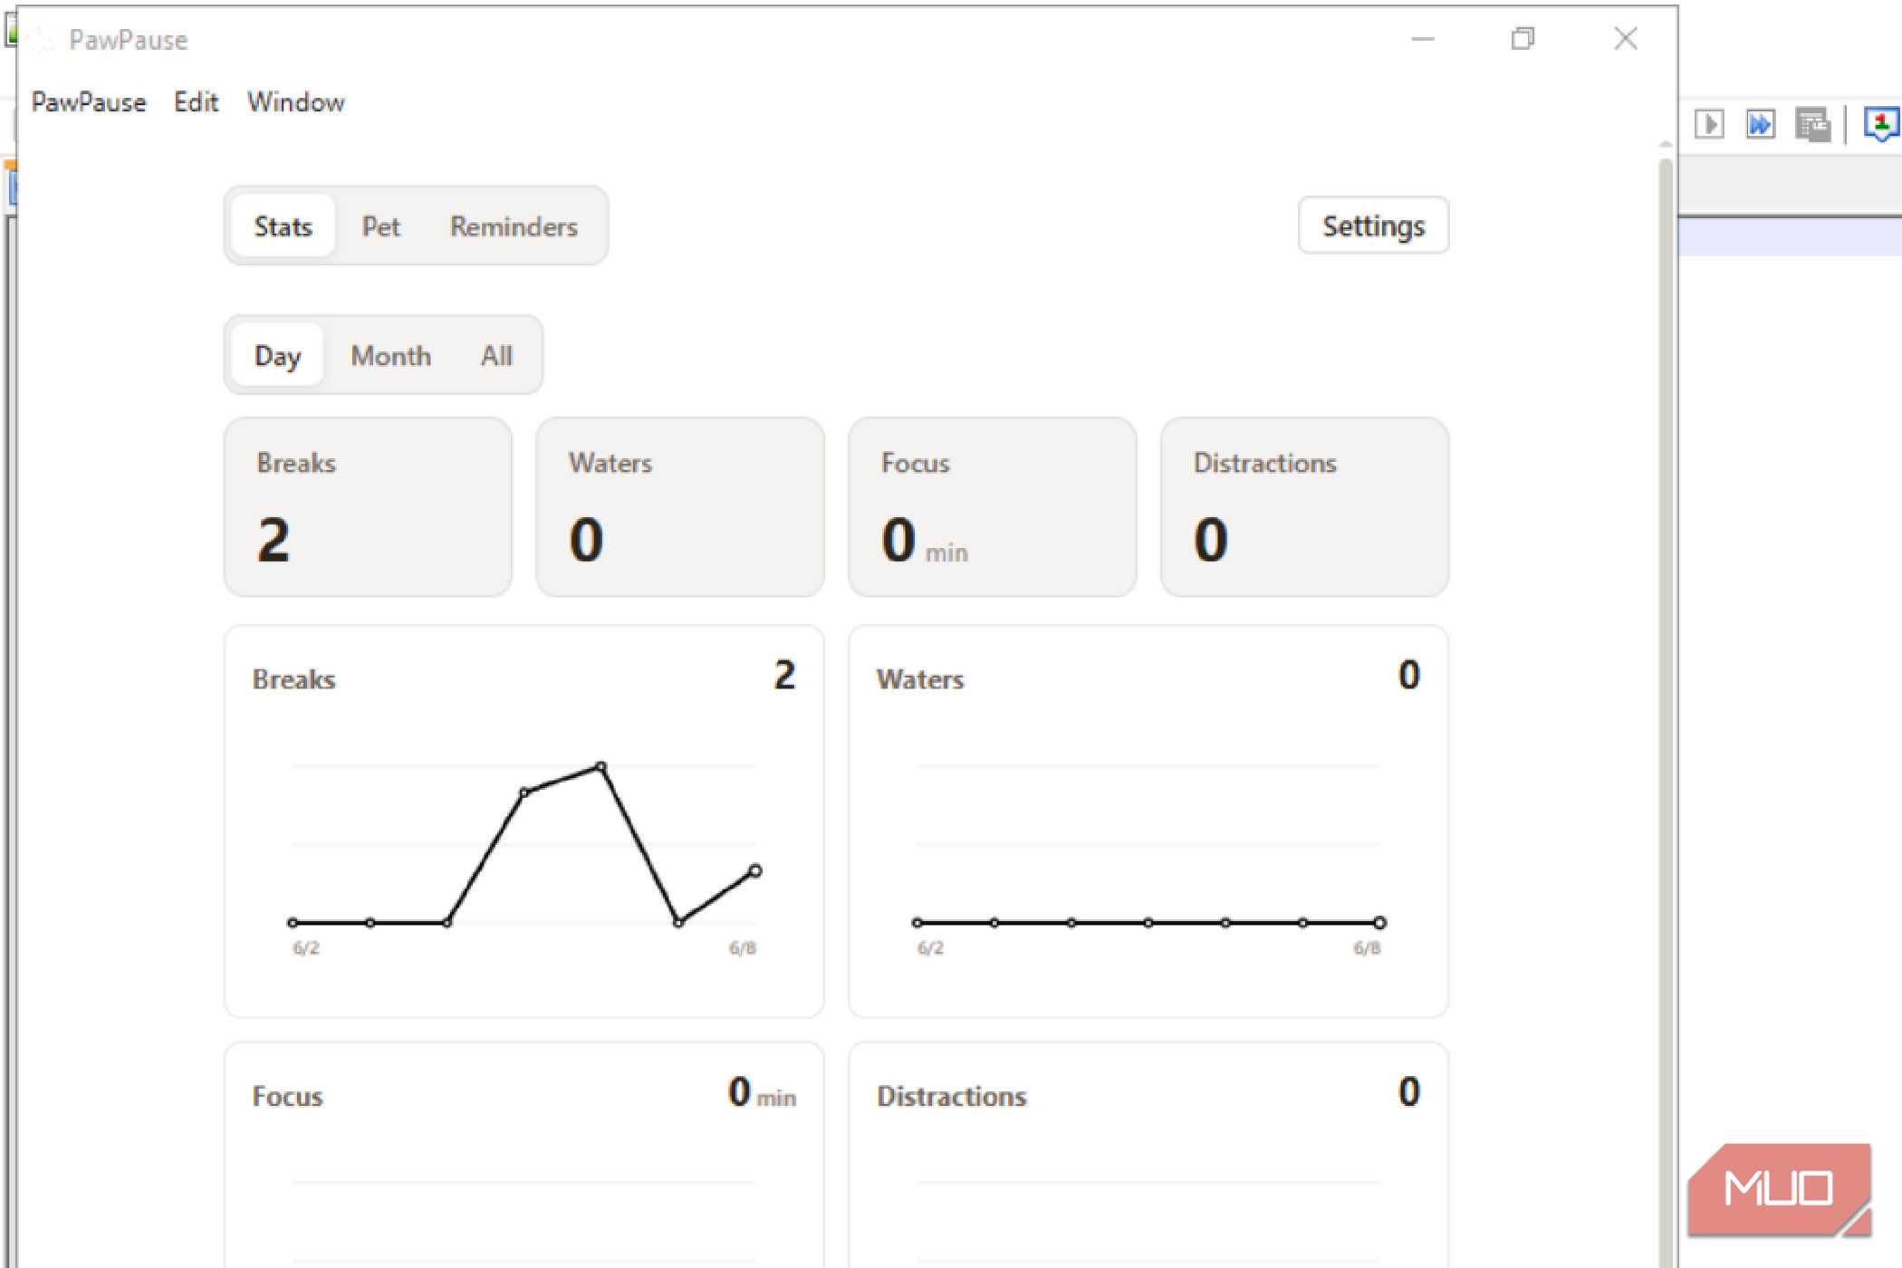Click the Focus chart title
The height and width of the screenshot is (1268, 1902).
click(287, 1097)
